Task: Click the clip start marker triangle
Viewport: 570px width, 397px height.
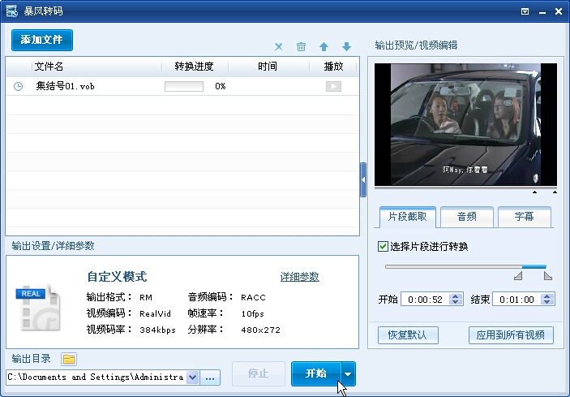Action: [x=518, y=276]
